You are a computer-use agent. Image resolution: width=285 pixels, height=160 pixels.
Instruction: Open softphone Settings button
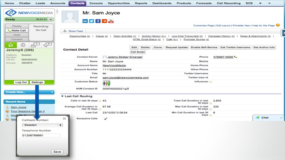click(37, 82)
